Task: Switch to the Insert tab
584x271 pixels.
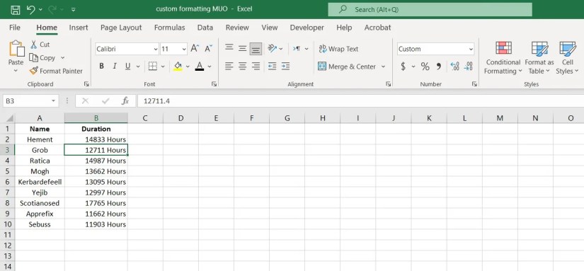Action: pyautogui.click(x=79, y=28)
